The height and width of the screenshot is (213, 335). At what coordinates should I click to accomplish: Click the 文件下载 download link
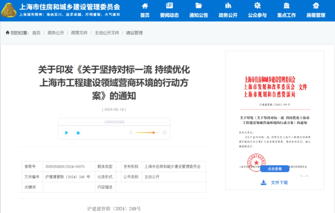(x=275, y=183)
